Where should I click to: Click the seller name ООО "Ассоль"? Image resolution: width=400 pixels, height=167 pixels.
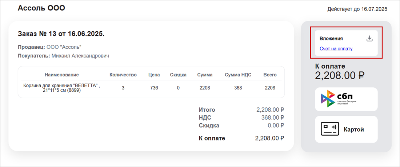tap(64, 47)
